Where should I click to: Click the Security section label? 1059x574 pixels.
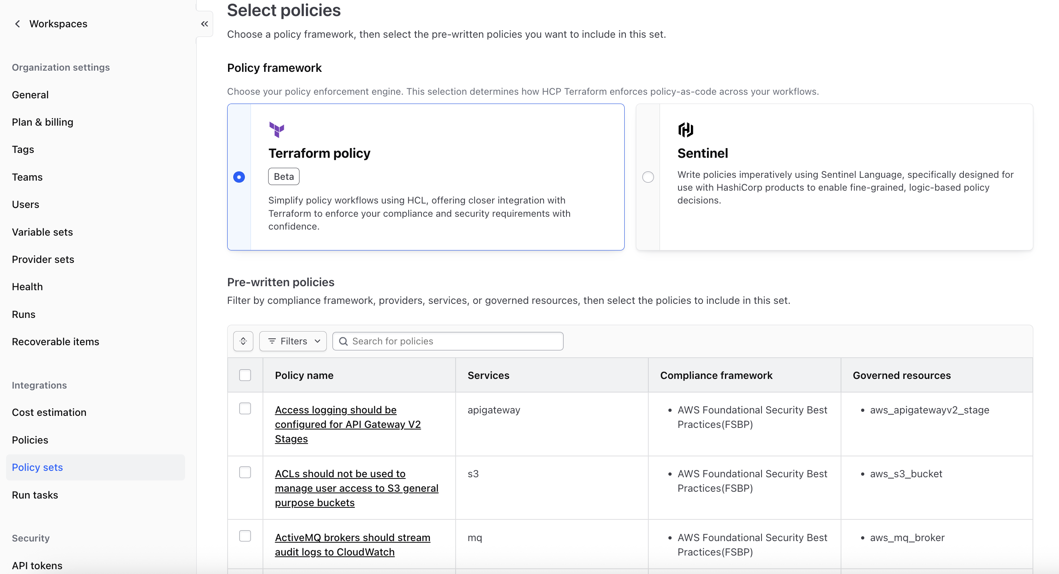31,538
